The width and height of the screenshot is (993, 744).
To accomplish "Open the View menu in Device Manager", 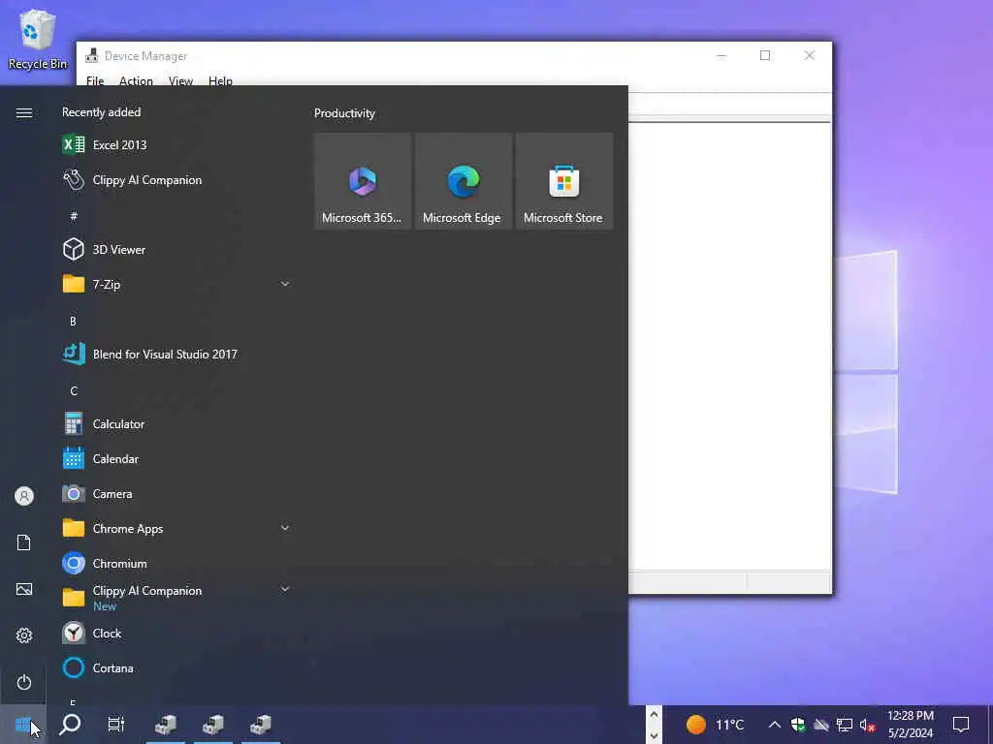I will point(180,81).
